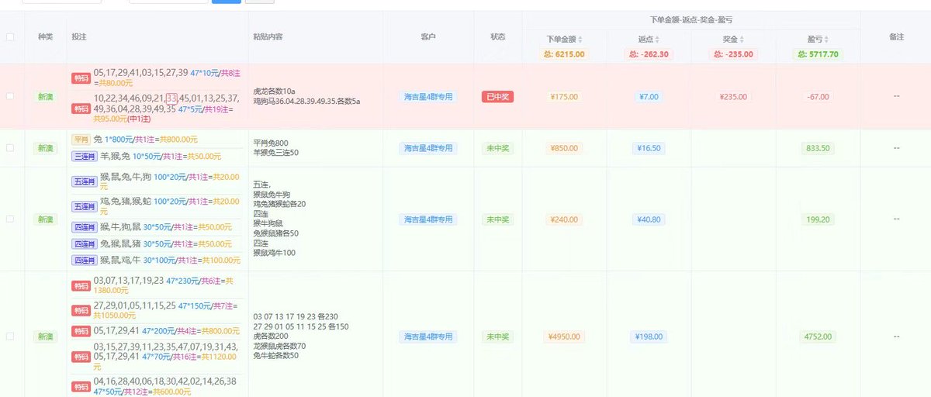Click pasted text 03 07 13 17 19 23 各230
The width and height of the screenshot is (931, 397).
[296, 316]
